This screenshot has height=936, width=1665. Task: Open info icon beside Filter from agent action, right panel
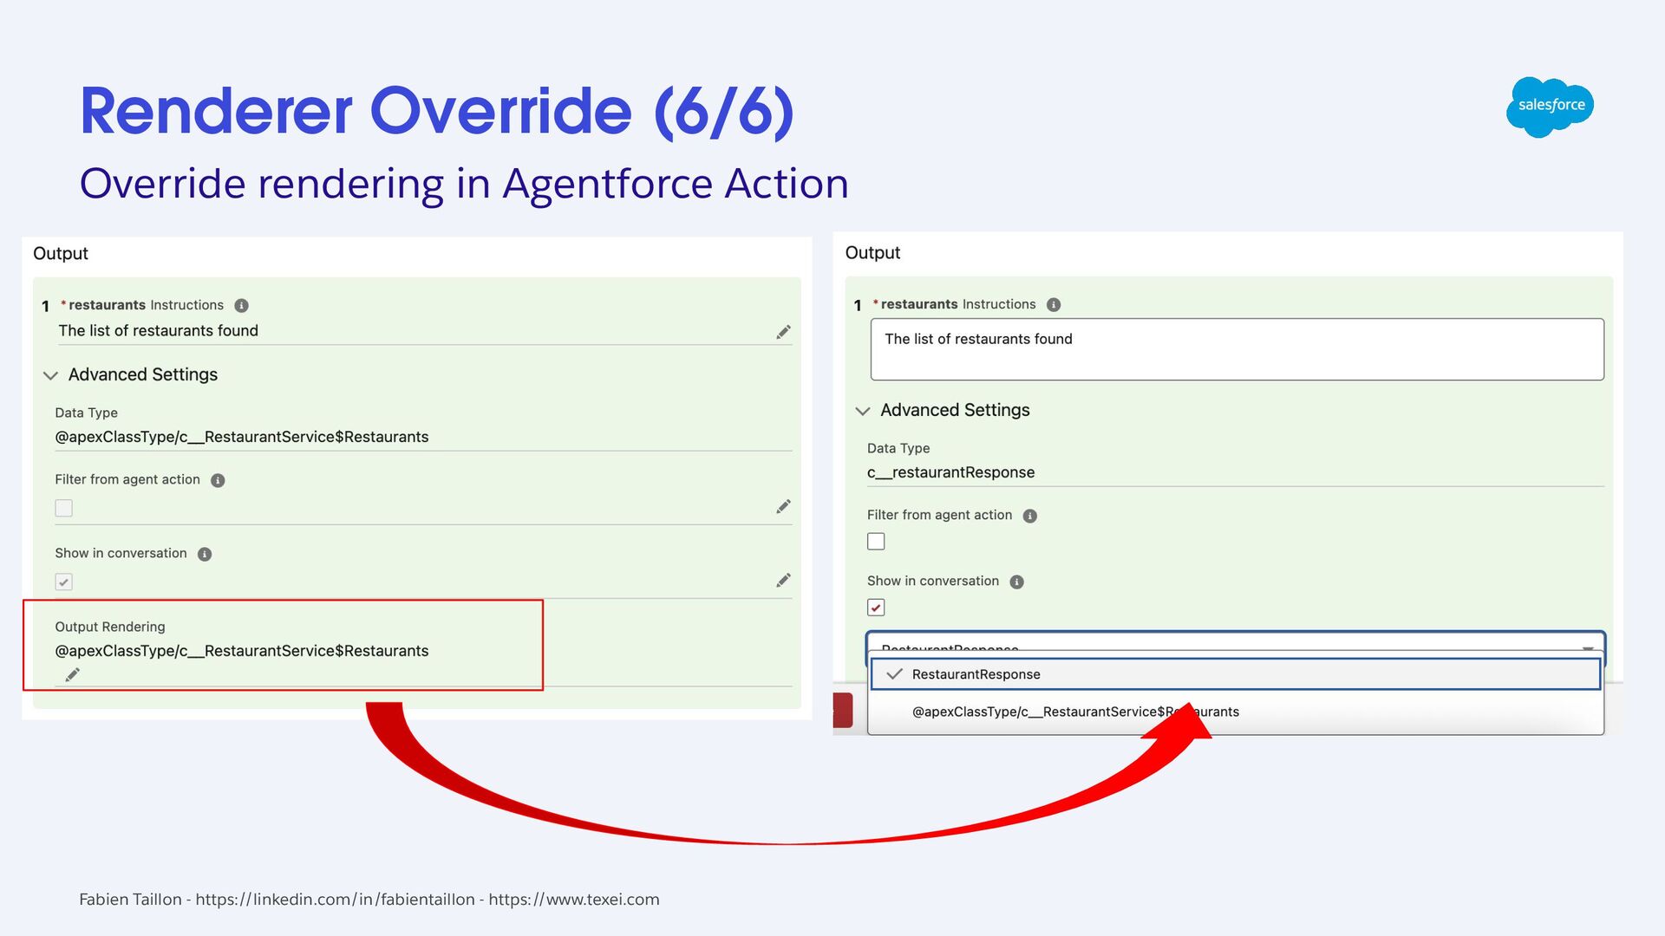tap(1030, 516)
